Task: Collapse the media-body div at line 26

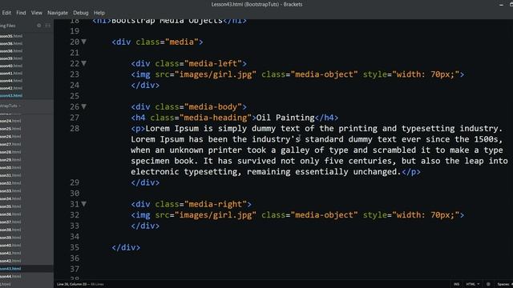Action: pos(83,106)
